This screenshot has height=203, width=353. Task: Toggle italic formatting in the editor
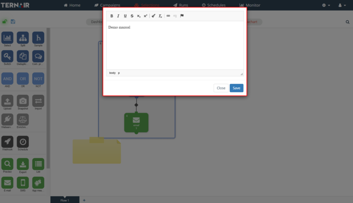pos(118,16)
